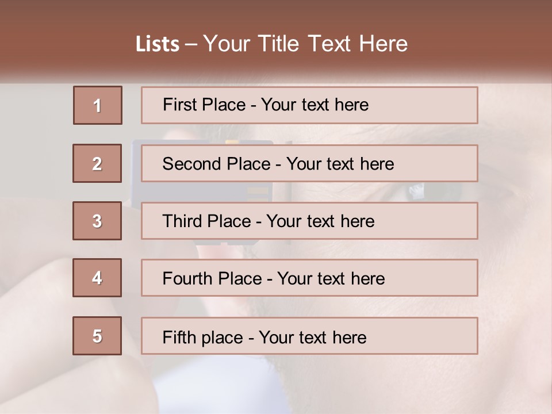Click "Your text here" in the Fourth Place row

point(331,279)
